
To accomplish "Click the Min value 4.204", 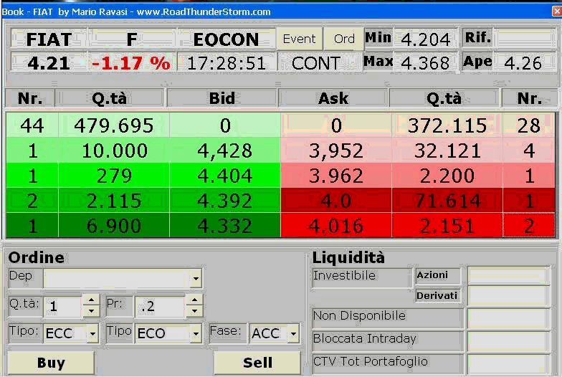I will point(426,39).
